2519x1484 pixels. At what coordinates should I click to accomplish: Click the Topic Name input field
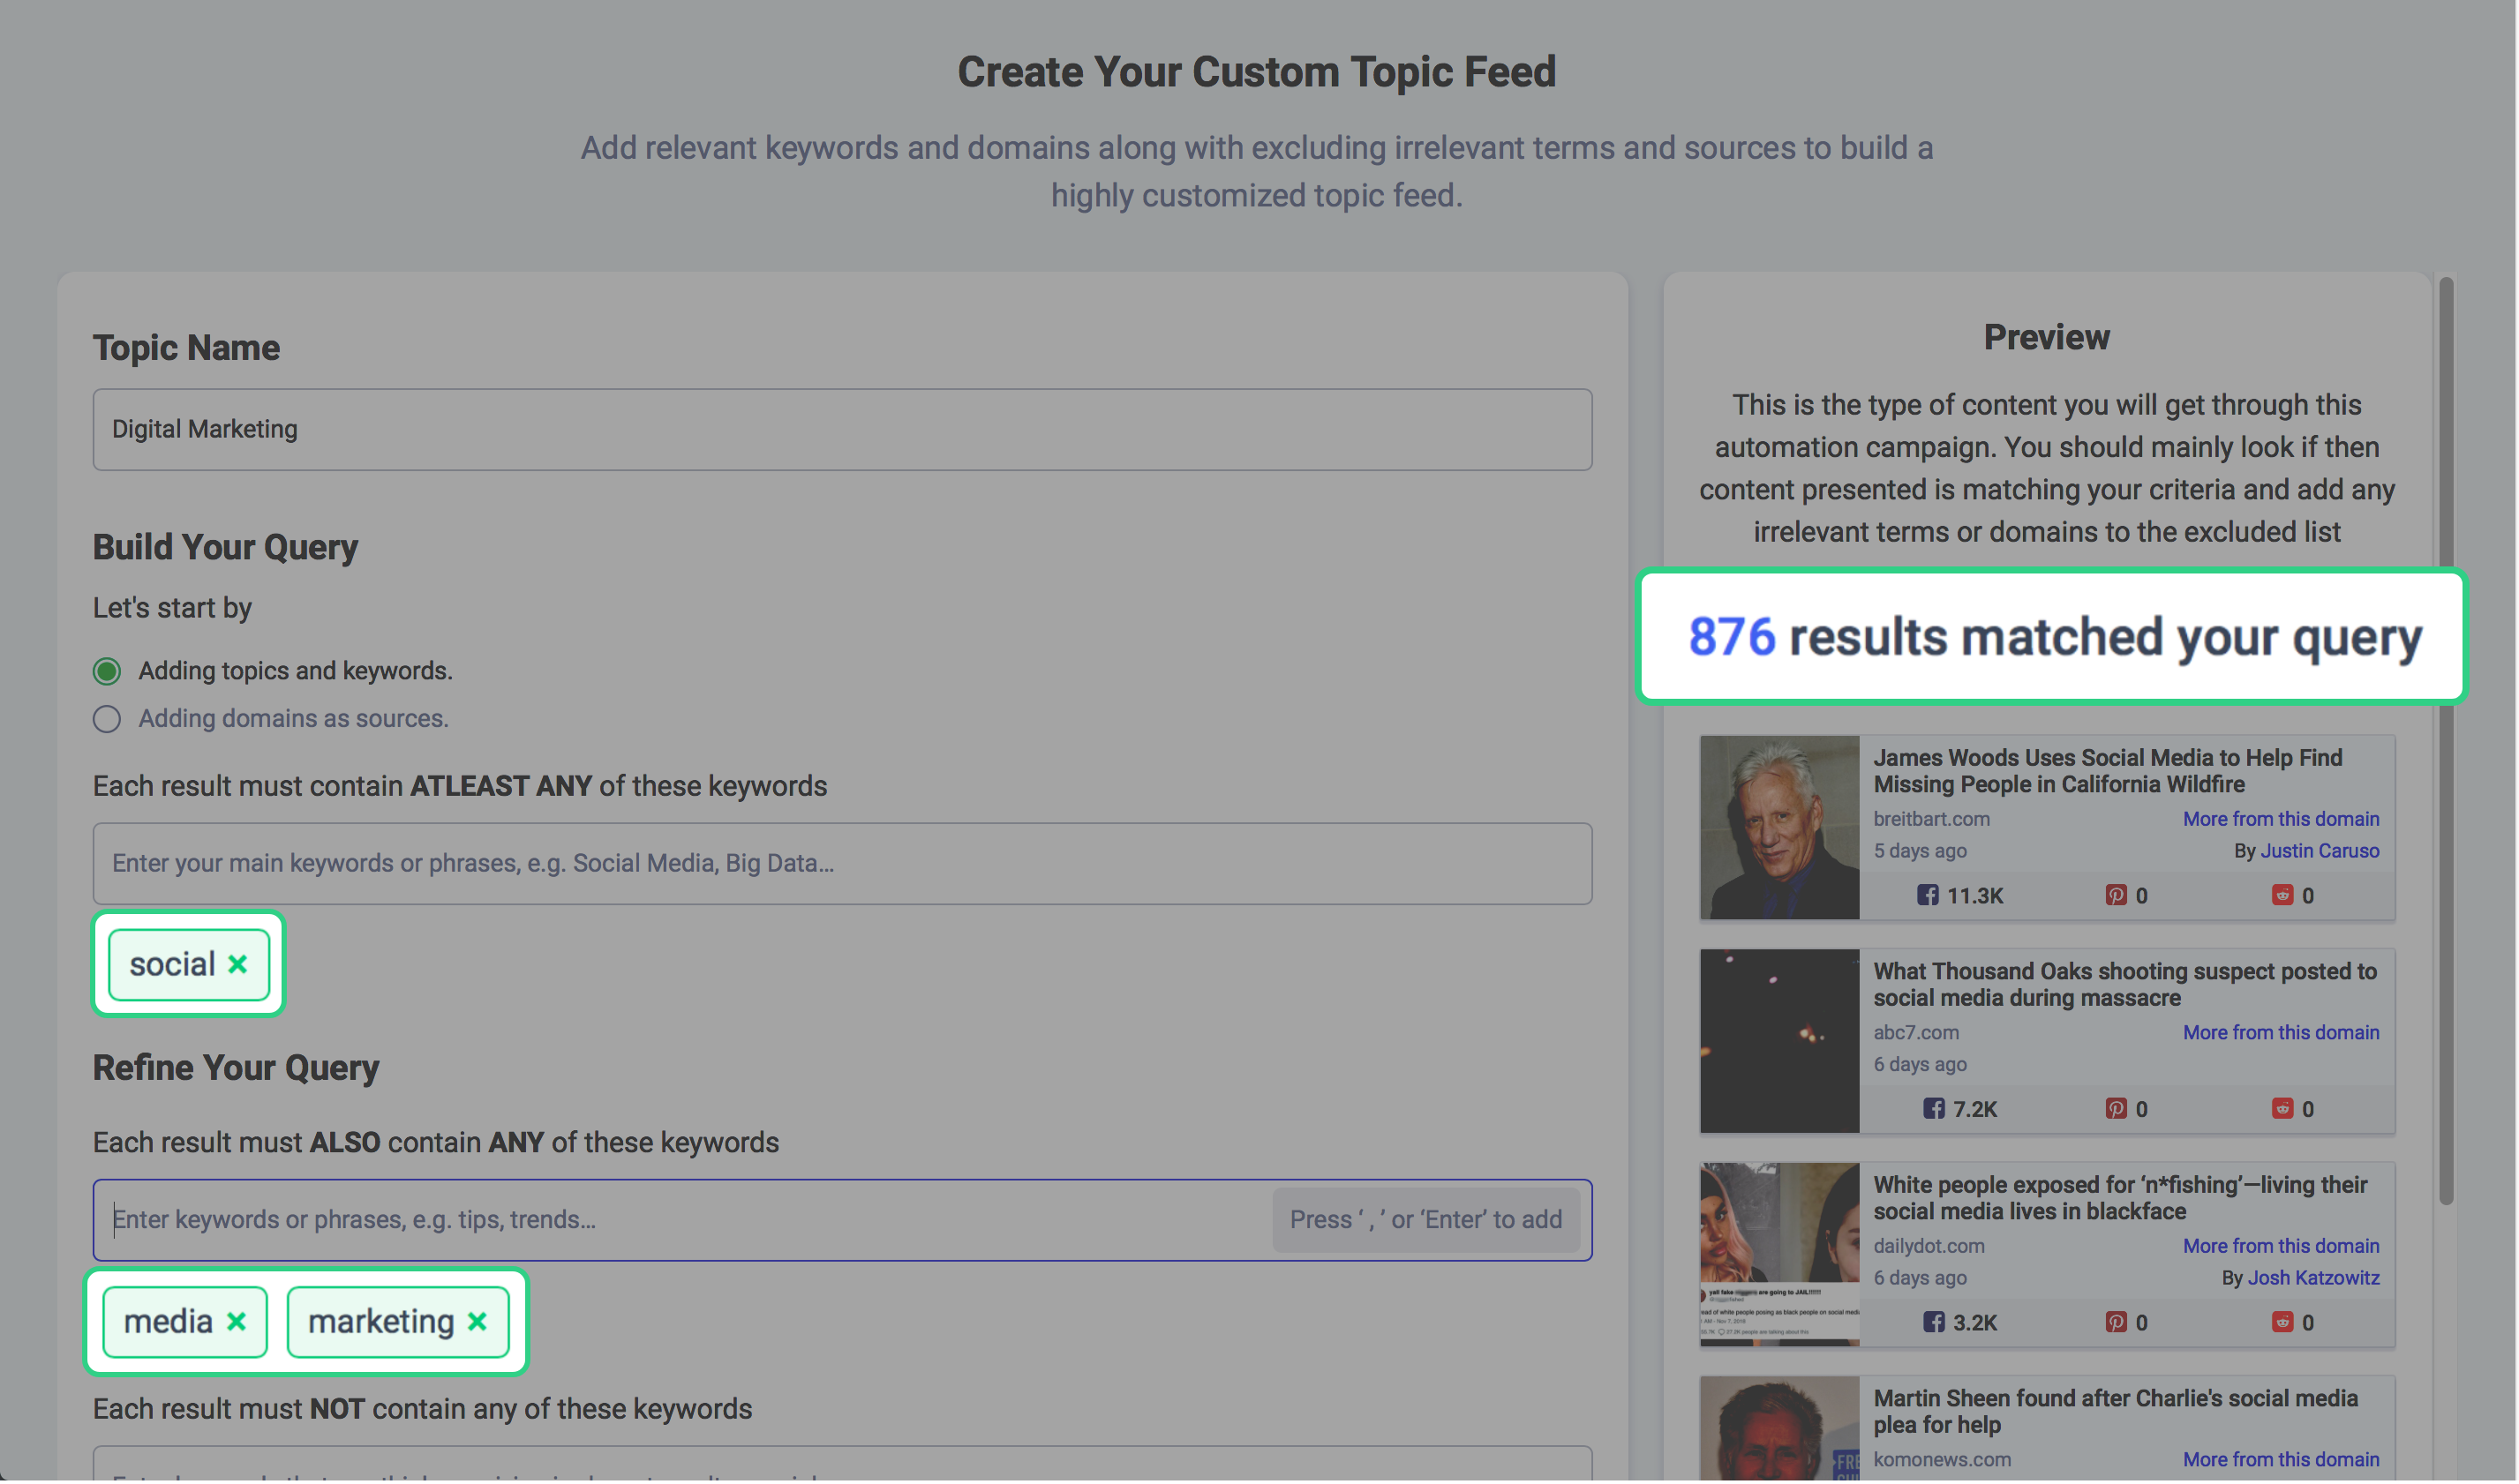(x=842, y=430)
